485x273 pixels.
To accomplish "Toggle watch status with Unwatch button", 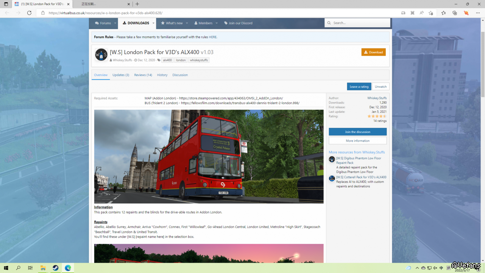I will (381, 87).
